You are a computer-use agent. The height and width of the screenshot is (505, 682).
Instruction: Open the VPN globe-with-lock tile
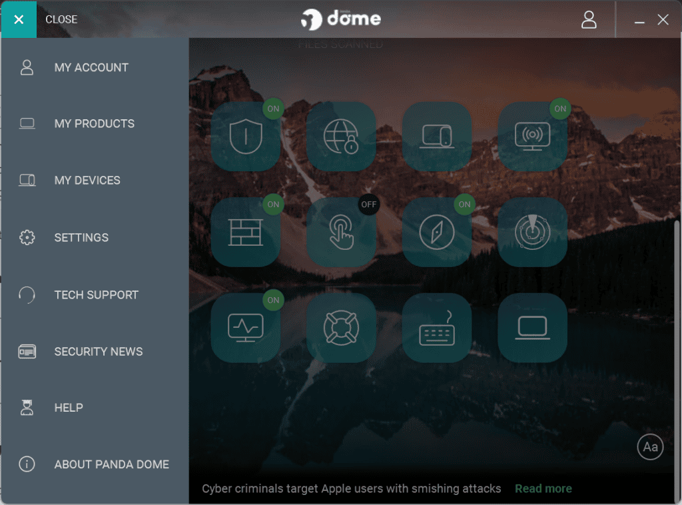[x=342, y=137]
